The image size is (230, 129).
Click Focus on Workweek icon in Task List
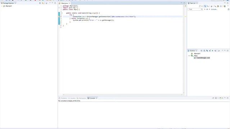coord(211,6)
